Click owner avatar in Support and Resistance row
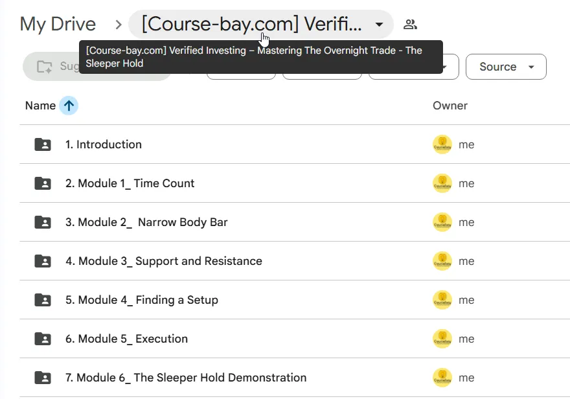The width and height of the screenshot is (570, 399). tap(442, 261)
